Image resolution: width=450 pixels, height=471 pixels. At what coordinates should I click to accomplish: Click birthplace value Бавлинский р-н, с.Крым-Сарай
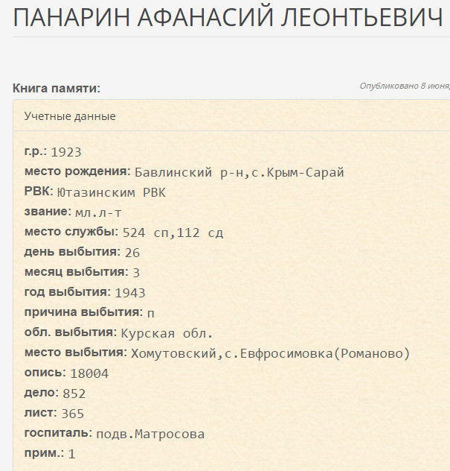click(239, 172)
